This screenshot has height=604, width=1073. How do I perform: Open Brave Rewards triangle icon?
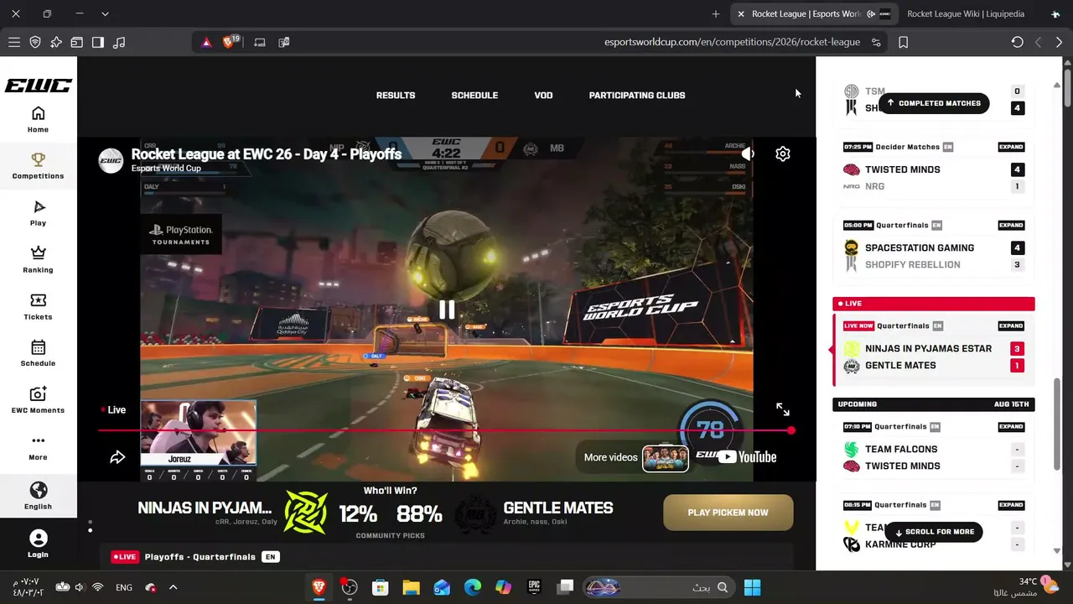[206, 42]
